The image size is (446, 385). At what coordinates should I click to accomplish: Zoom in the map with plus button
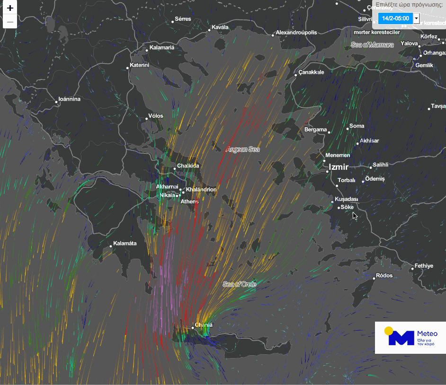(10, 8)
